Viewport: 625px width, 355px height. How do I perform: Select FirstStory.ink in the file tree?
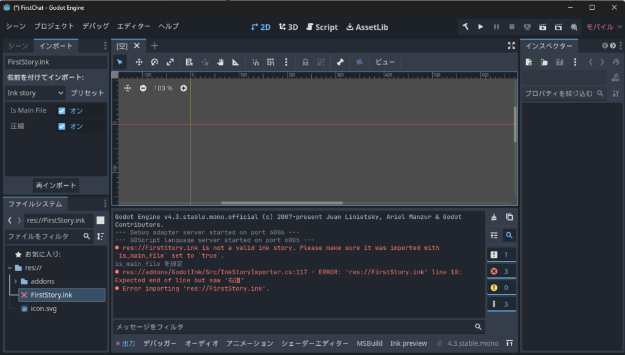coord(62,295)
